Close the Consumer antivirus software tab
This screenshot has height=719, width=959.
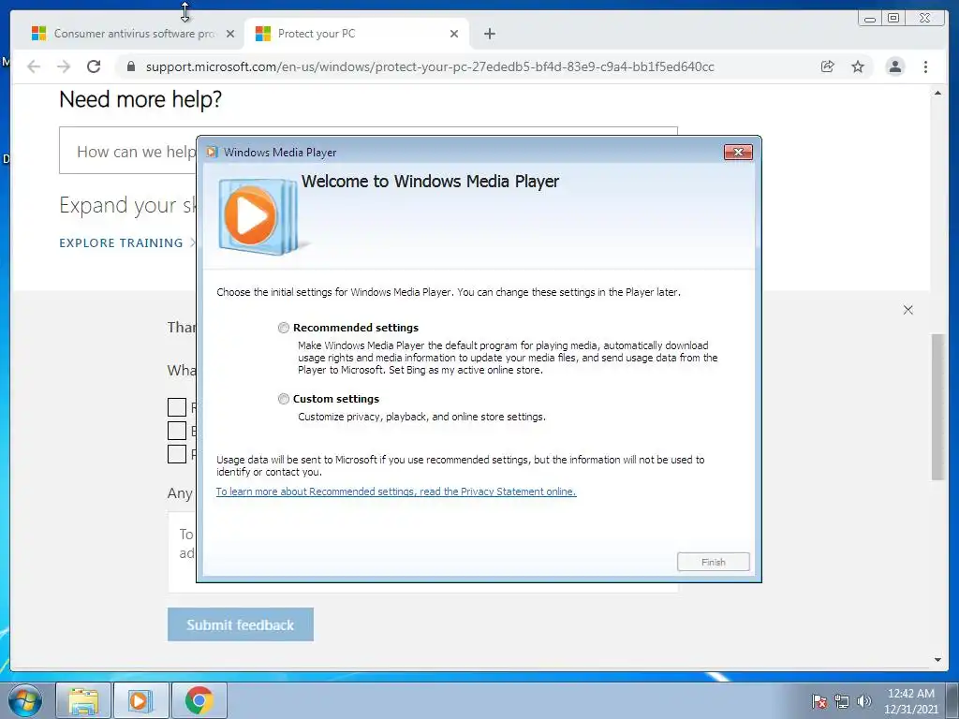point(230,34)
